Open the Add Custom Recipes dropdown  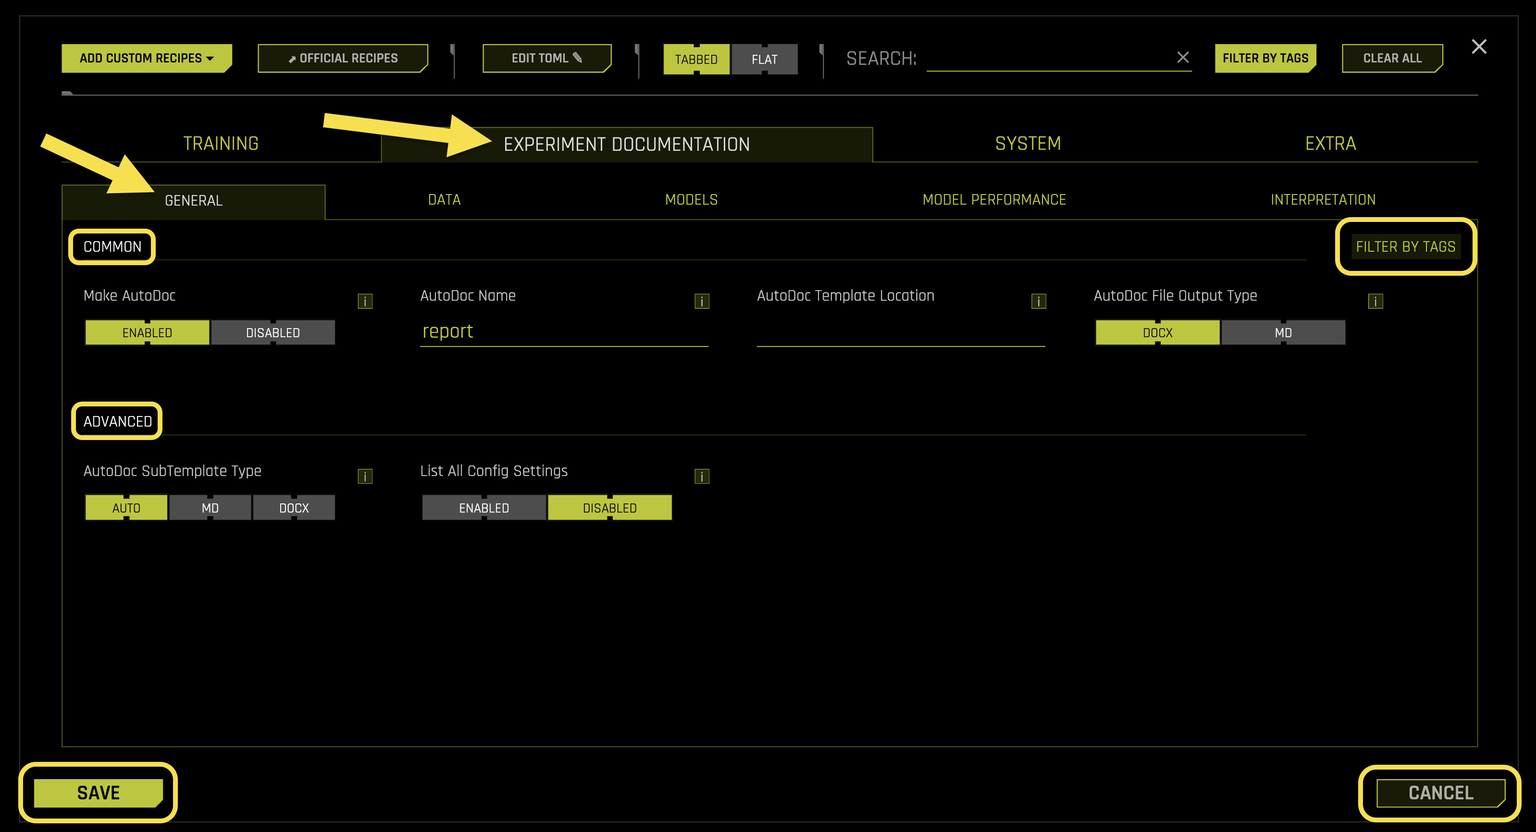point(147,58)
